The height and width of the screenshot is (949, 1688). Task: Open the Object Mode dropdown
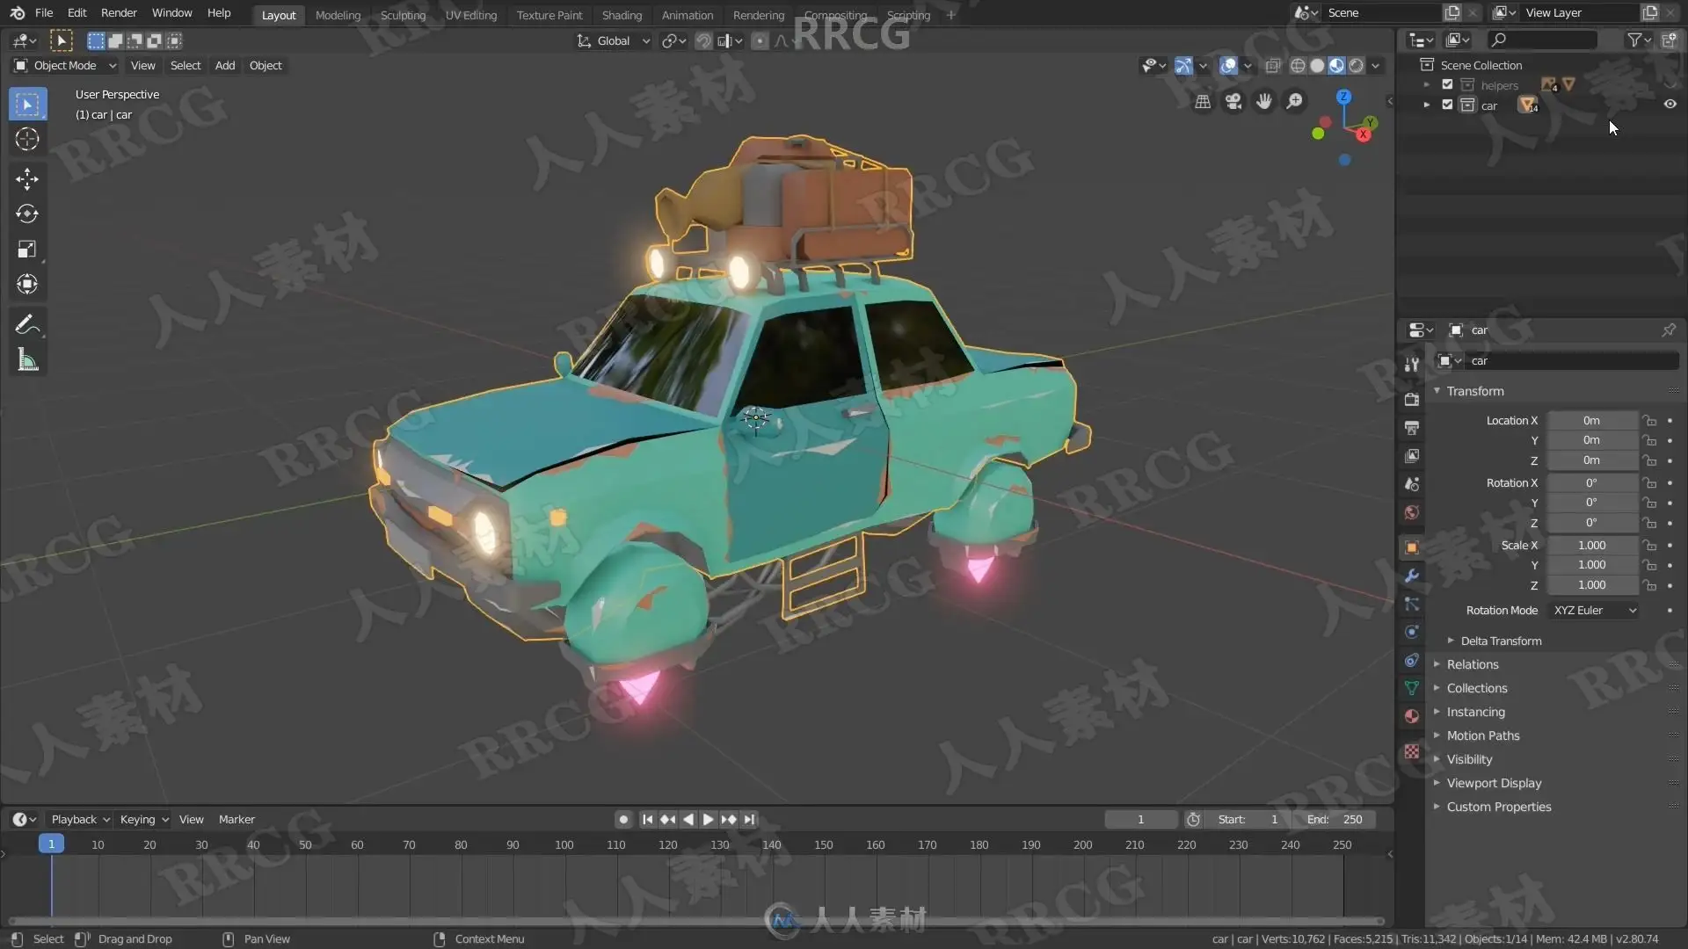[x=66, y=66]
